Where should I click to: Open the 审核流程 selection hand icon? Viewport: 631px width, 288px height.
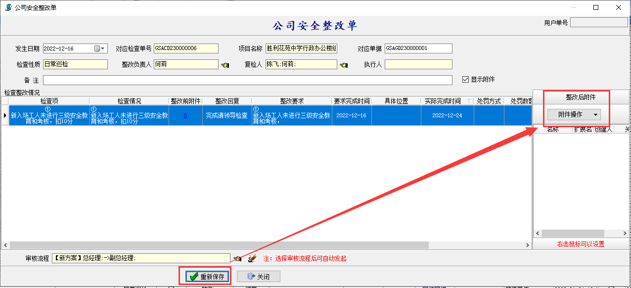[238, 258]
